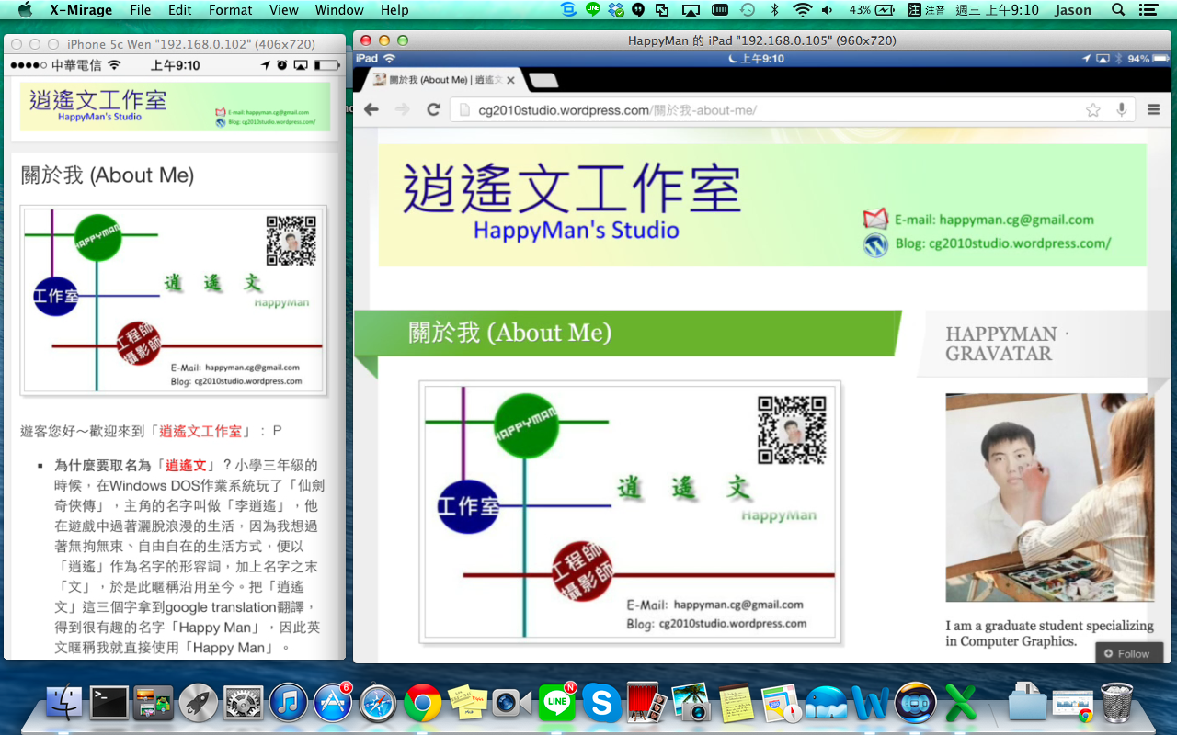This screenshot has height=735, width=1177.
Task: Bookmark the page with the star icon
Action: pos(1092,110)
